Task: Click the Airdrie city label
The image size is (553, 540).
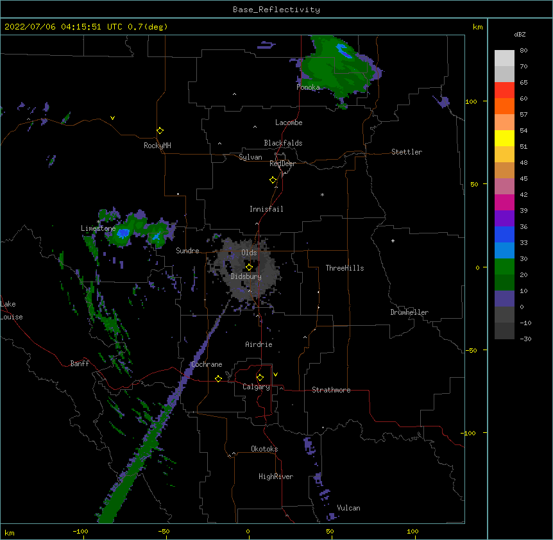Action: click(x=259, y=344)
